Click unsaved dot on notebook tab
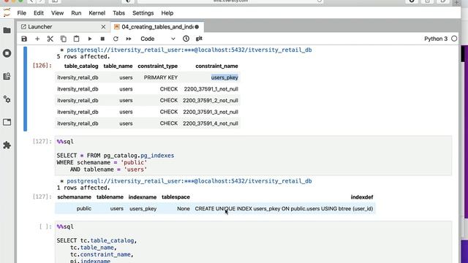Viewport: 468px width, 263px height. 197,27
